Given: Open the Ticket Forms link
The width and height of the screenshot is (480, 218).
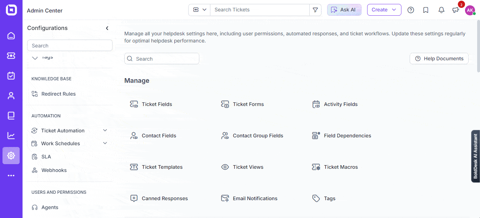Looking at the screenshot, I should pyautogui.click(x=248, y=104).
